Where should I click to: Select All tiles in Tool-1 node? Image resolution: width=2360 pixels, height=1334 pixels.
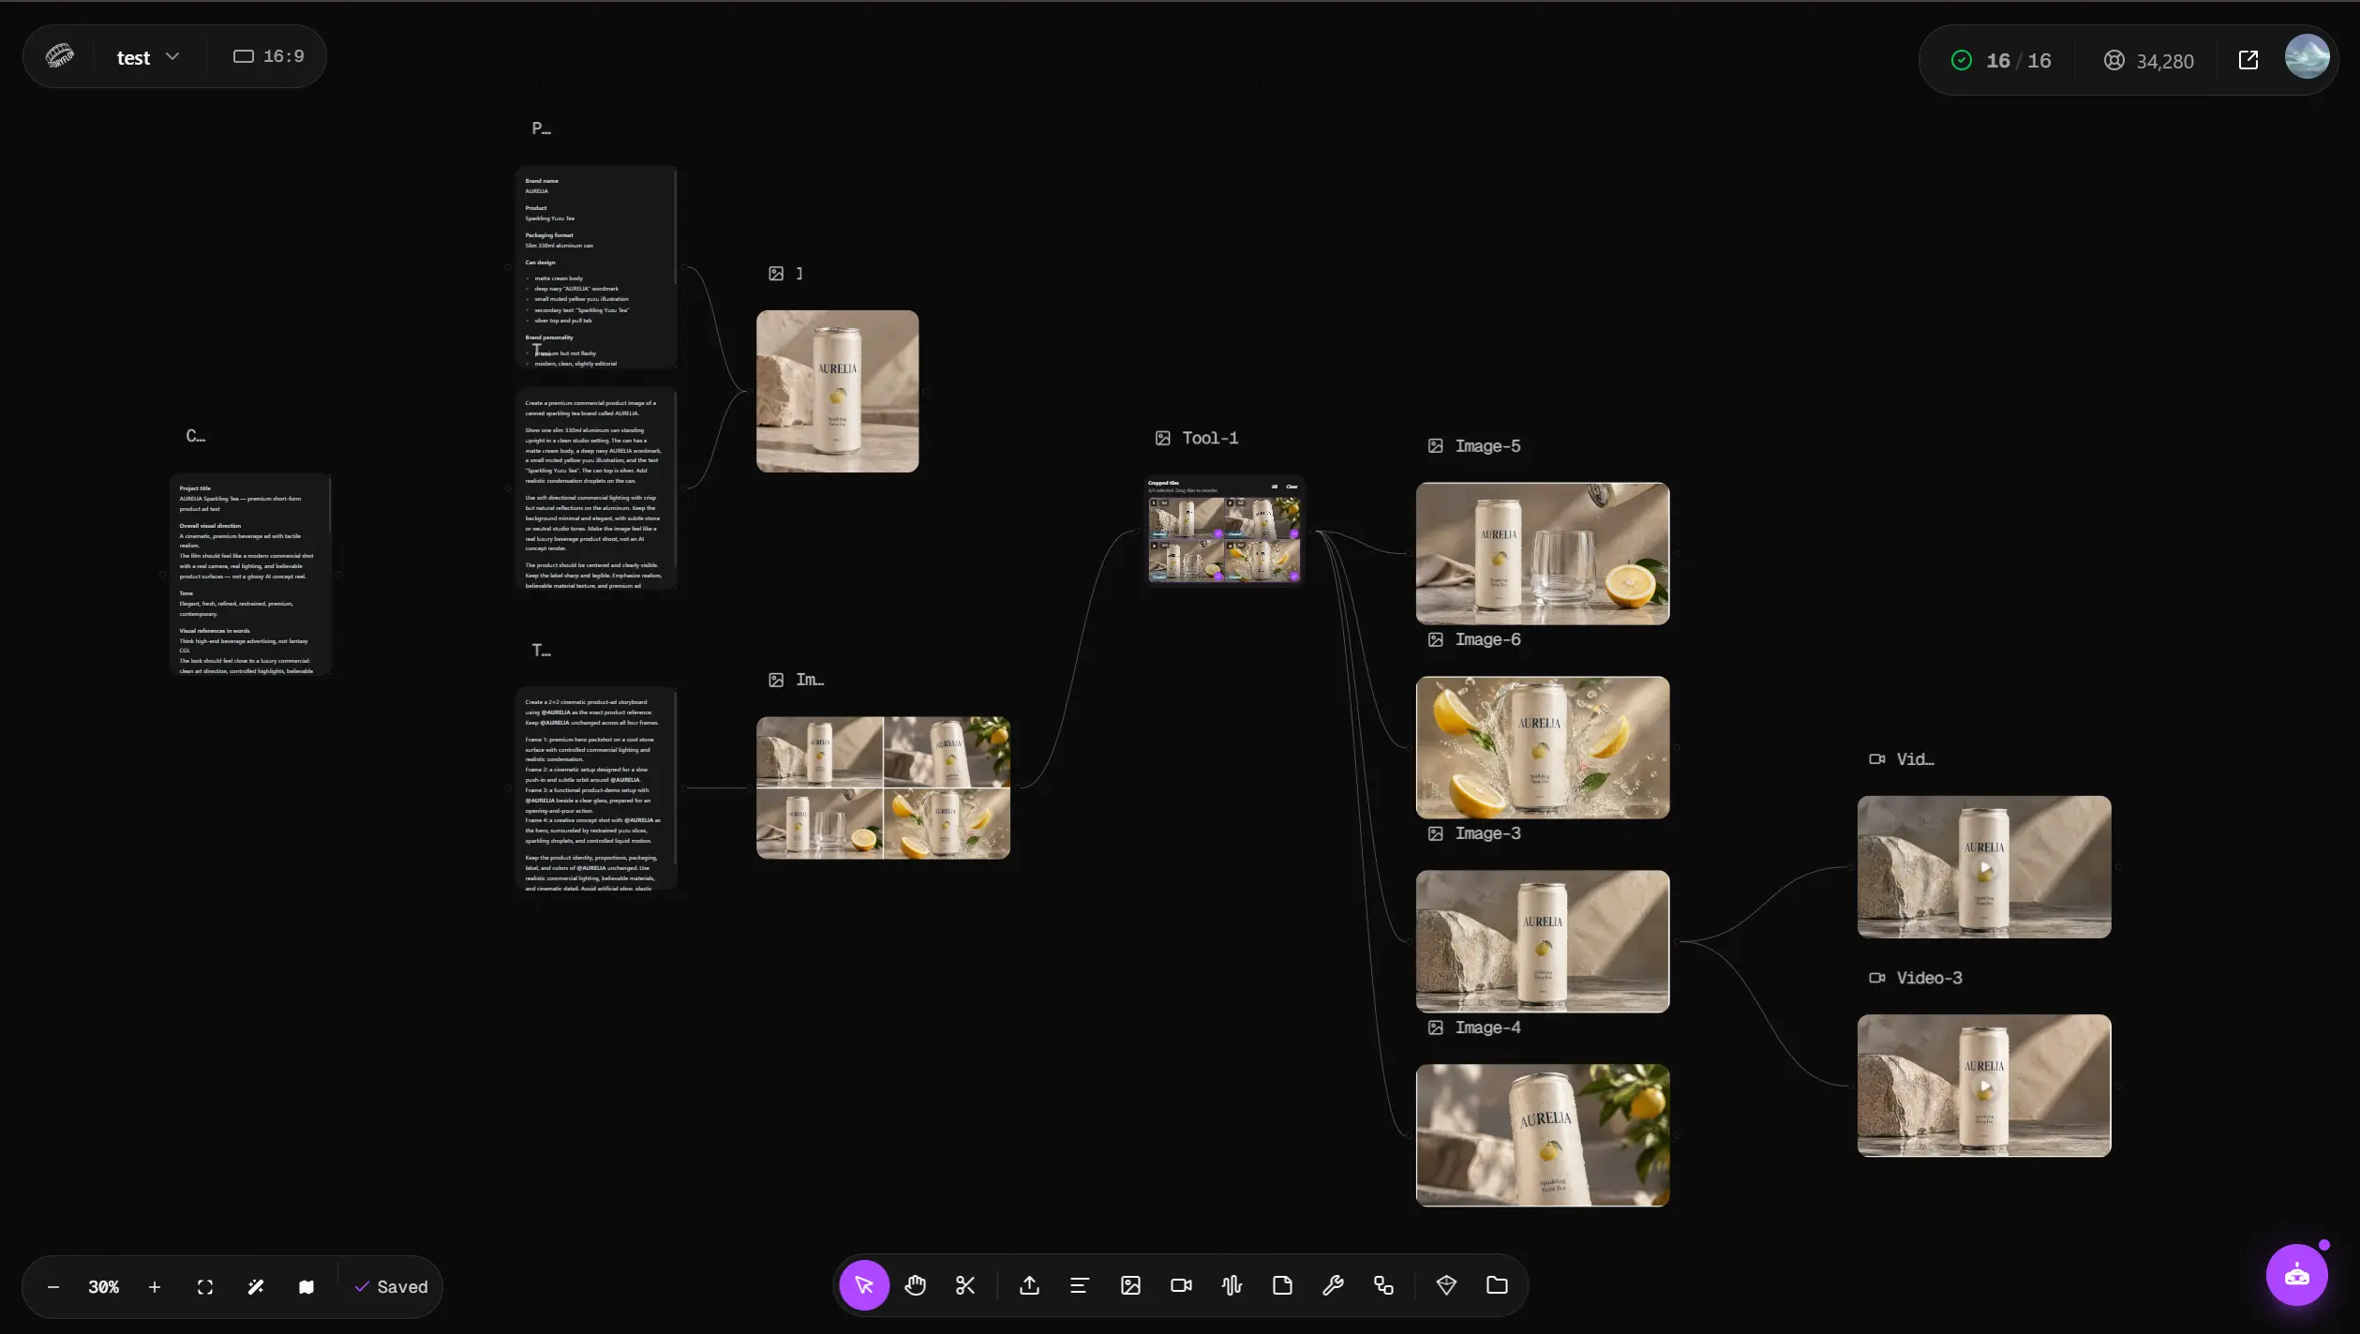tap(1274, 487)
